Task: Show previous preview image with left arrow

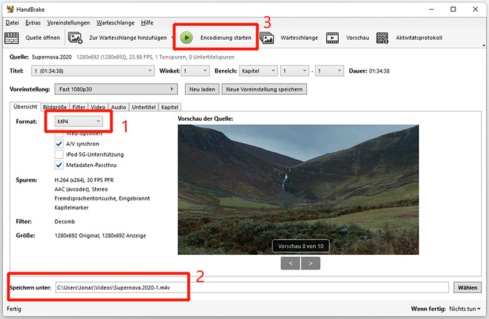Action: 291,263
